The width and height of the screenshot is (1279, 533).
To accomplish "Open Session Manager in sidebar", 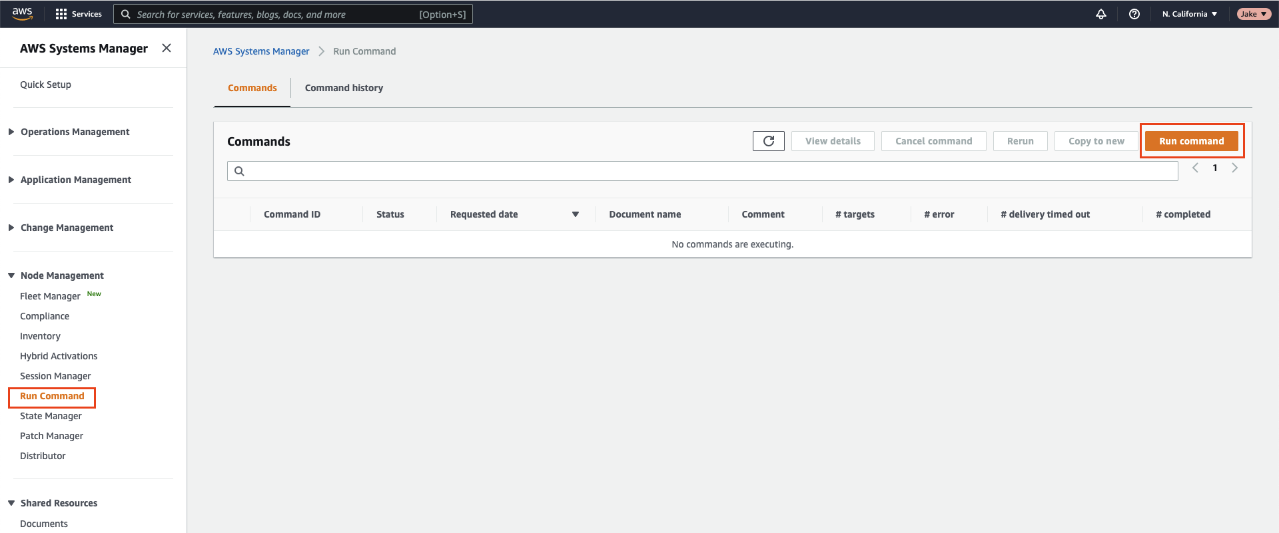I will click(55, 376).
